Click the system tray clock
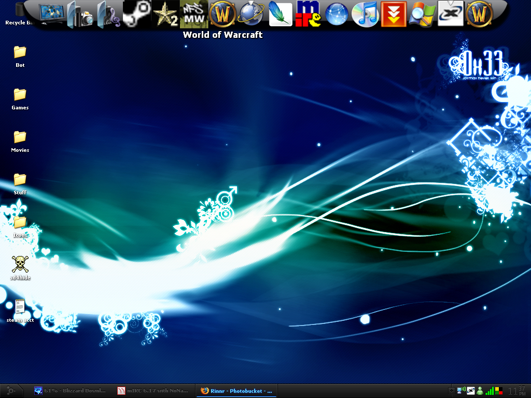The image size is (531, 398). point(517,391)
